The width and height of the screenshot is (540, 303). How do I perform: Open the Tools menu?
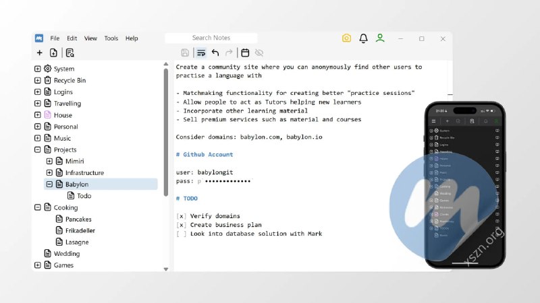point(111,38)
